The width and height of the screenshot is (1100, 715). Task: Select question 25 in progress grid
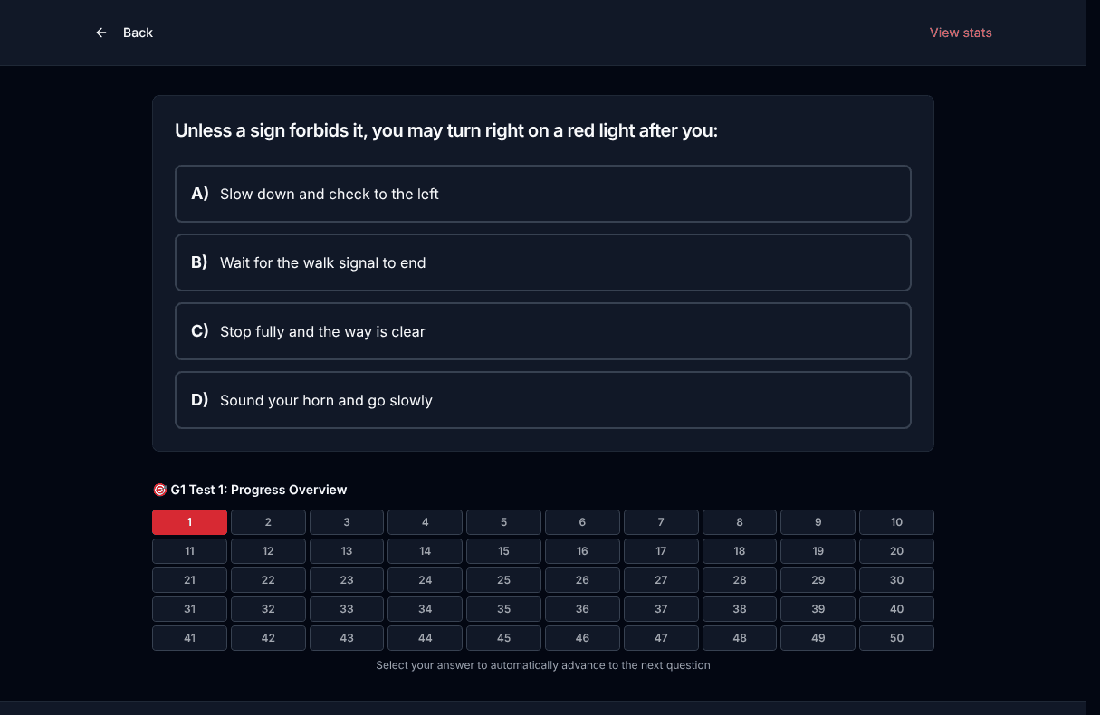(503, 580)
